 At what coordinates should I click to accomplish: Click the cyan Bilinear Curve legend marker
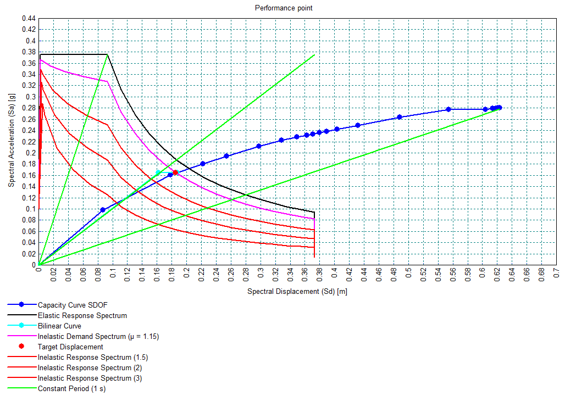[21, 326]
